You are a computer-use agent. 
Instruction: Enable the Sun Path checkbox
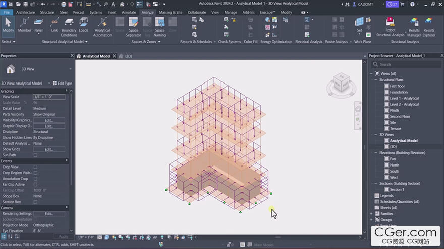(x=35, y=155)
